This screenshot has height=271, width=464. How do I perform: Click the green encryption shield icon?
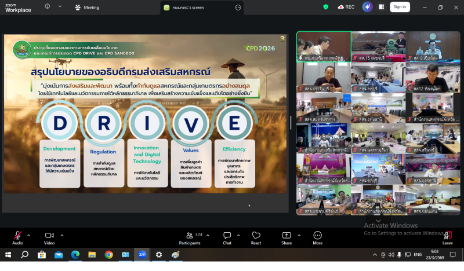(326, 7)
